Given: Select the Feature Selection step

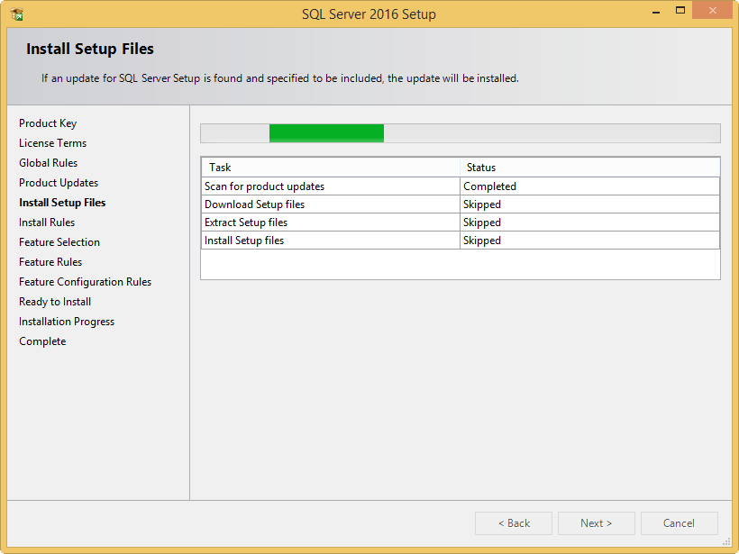Looking at the screenshot, I should [59, 242].
